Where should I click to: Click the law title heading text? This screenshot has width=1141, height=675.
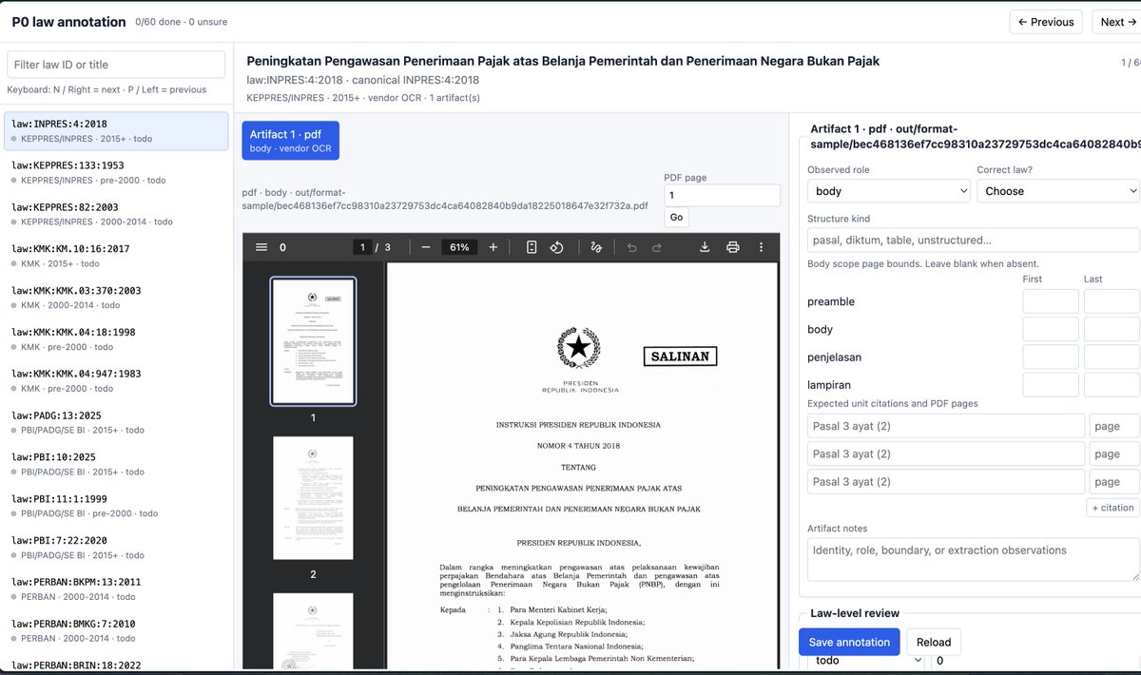[563, 61]
